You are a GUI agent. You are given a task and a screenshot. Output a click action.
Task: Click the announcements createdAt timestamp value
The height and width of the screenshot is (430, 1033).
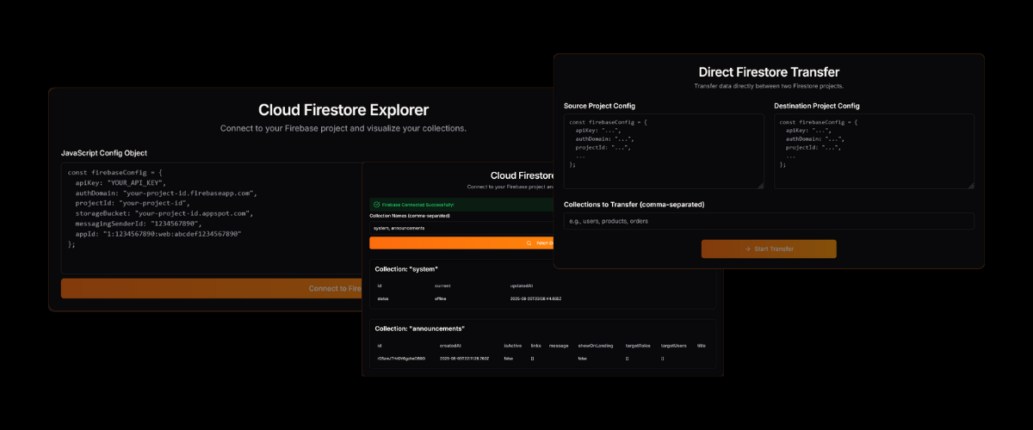point(464,358)
